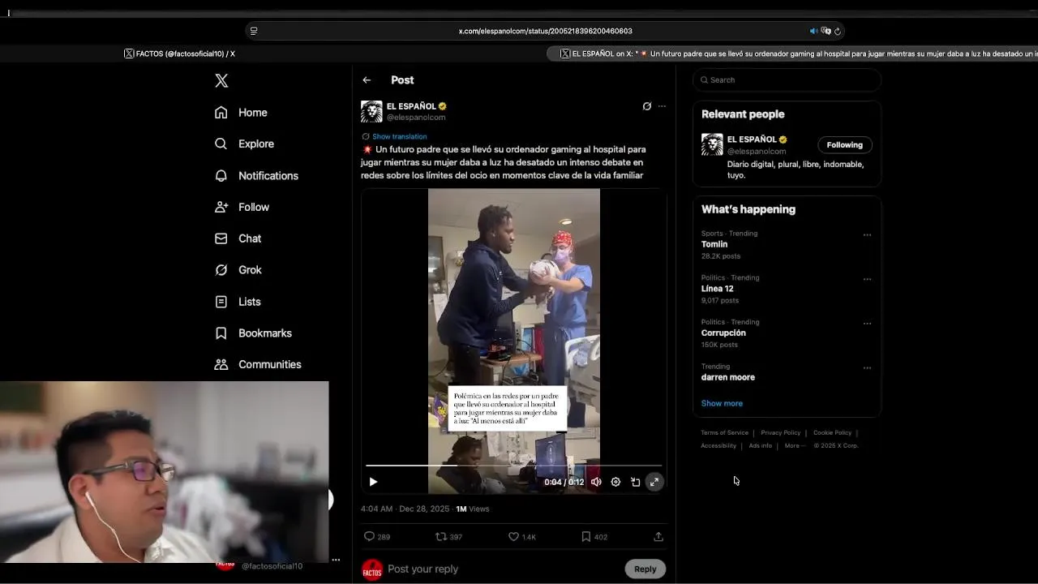Click the Communities icon in the sidebar
Viewport: 1038px width, 584px height.
[221, 365]
